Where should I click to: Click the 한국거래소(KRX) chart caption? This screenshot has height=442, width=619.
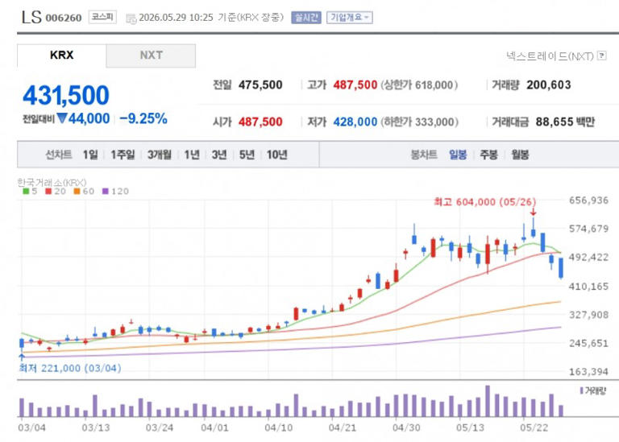(52, 182)
